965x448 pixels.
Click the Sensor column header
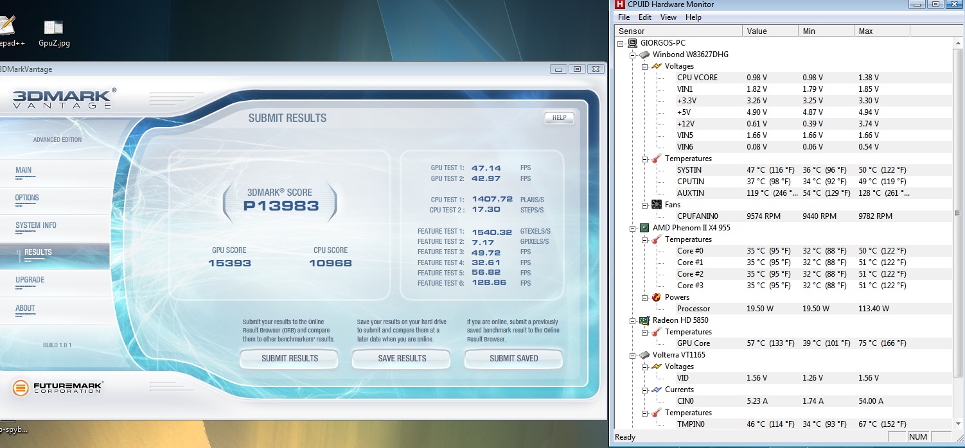coord(678,31)
